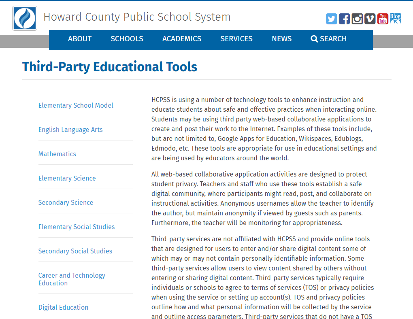
Task: Click the Third-Party Educational Tools heading
Action: tap(110, 67)
